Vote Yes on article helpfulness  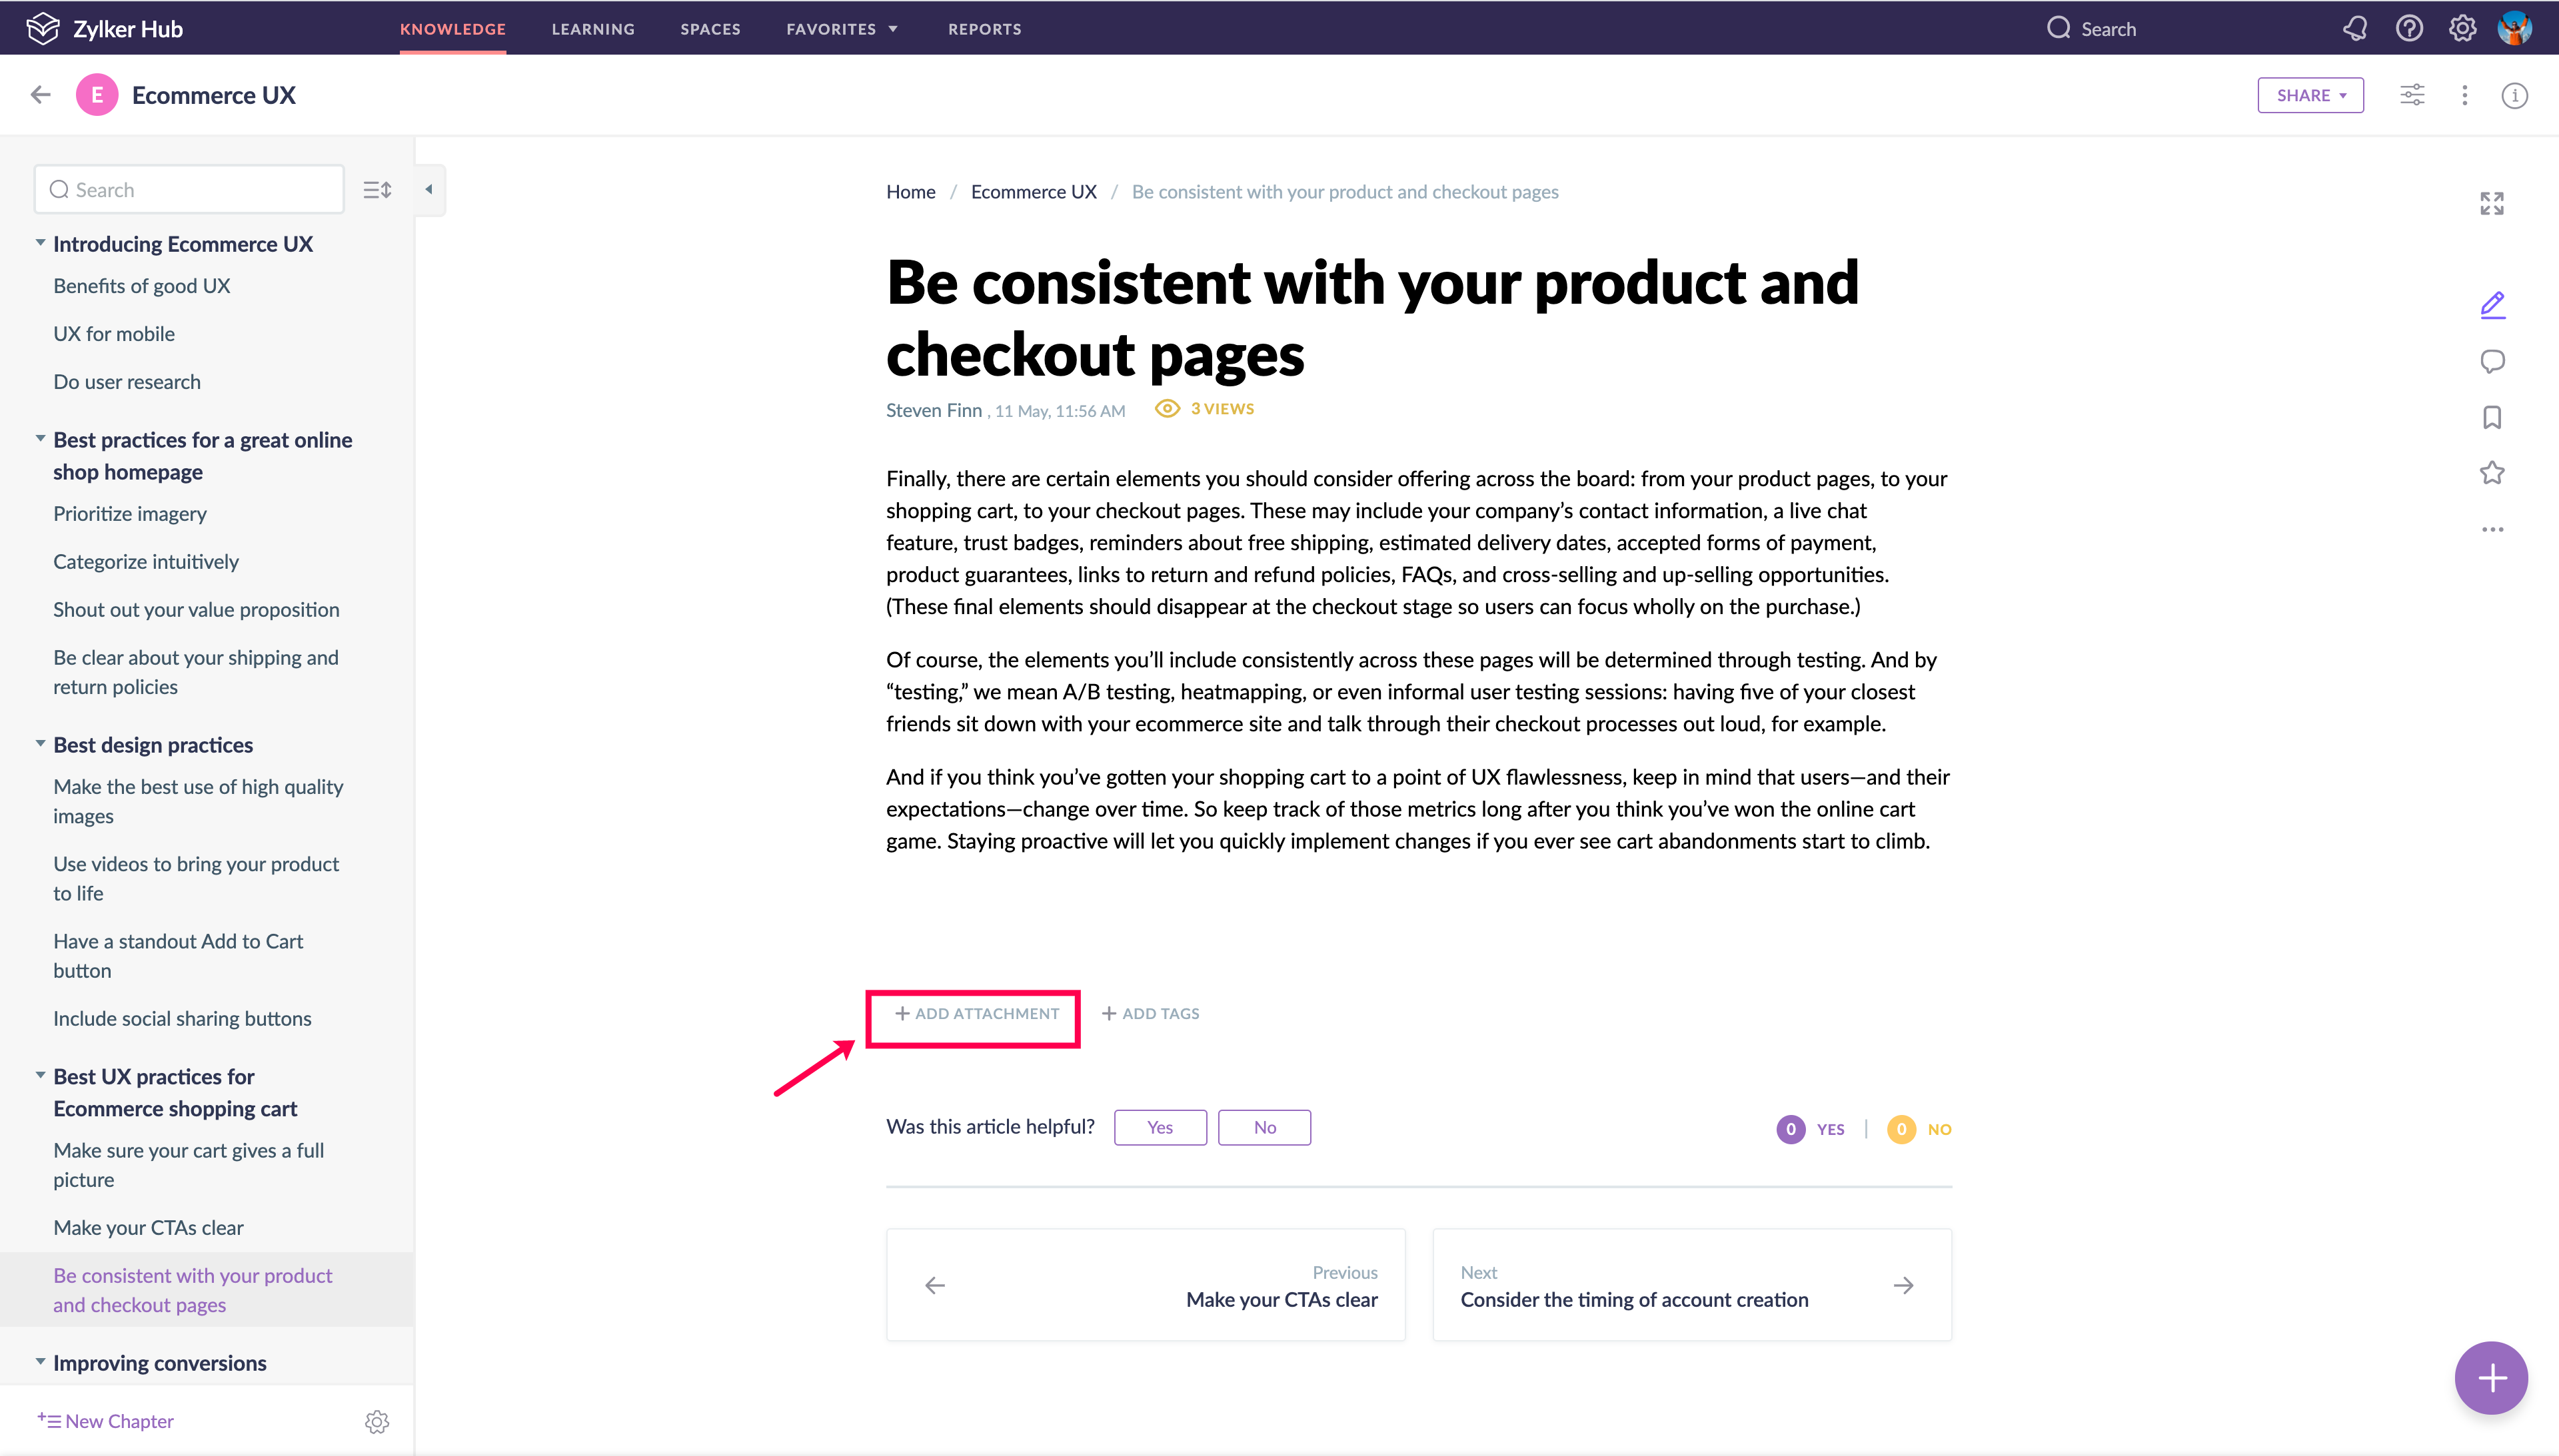[x=1160, y=1127]
